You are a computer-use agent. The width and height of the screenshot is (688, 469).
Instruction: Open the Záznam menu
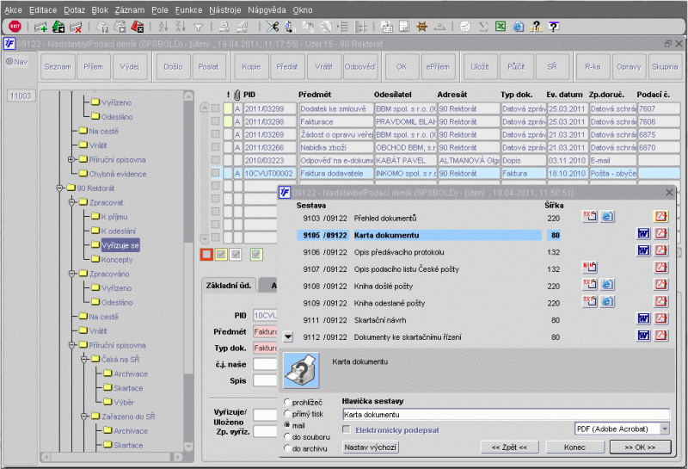[130, 9]
